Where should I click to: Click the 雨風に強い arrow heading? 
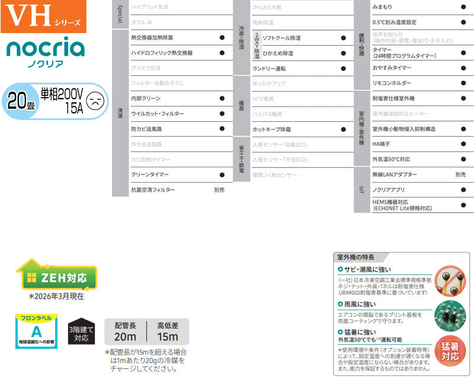(357, 304)
